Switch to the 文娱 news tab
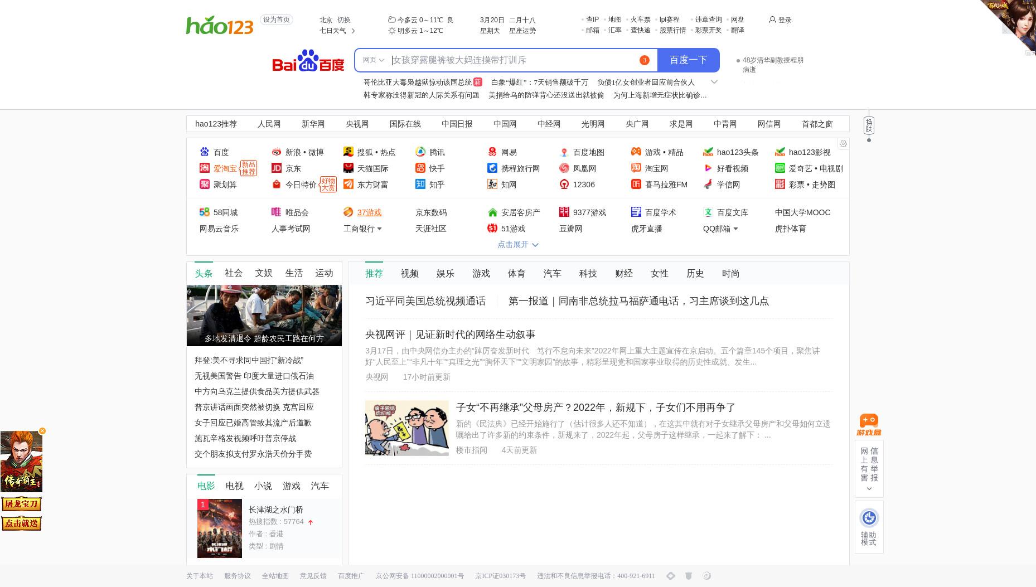This screenshot has height=587, width=1036. point(264,273)
